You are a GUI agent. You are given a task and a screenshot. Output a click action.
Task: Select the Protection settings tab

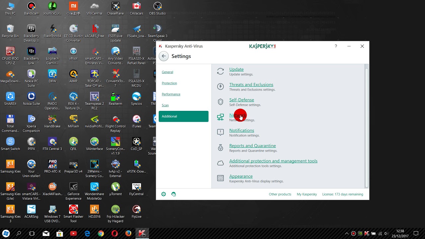(169, 83)
